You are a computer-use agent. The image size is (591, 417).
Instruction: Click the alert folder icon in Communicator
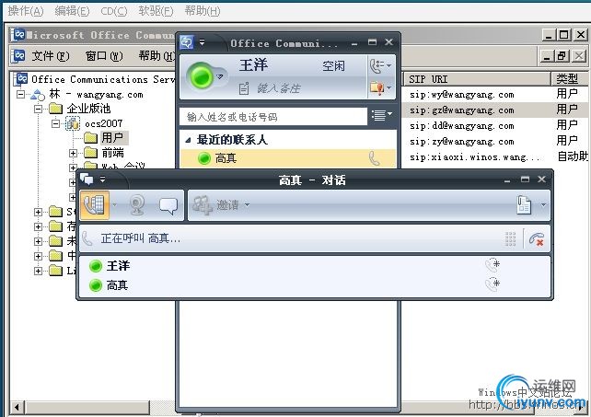(x=377, y=87)
